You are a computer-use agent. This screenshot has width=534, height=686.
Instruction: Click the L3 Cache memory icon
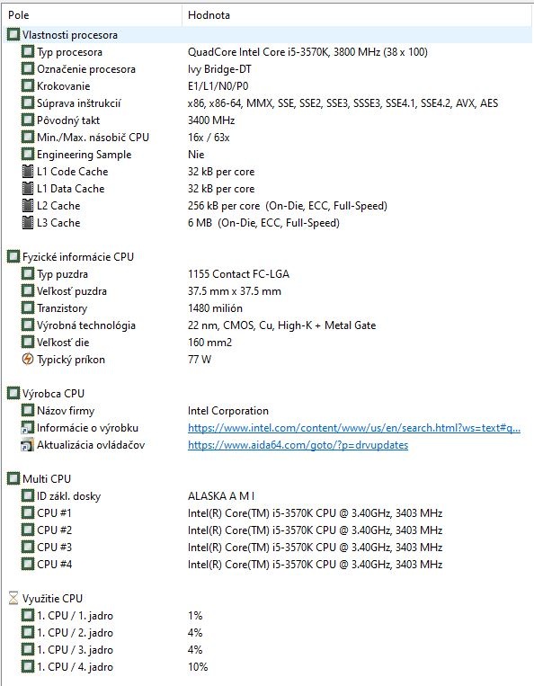pos(28,222)
